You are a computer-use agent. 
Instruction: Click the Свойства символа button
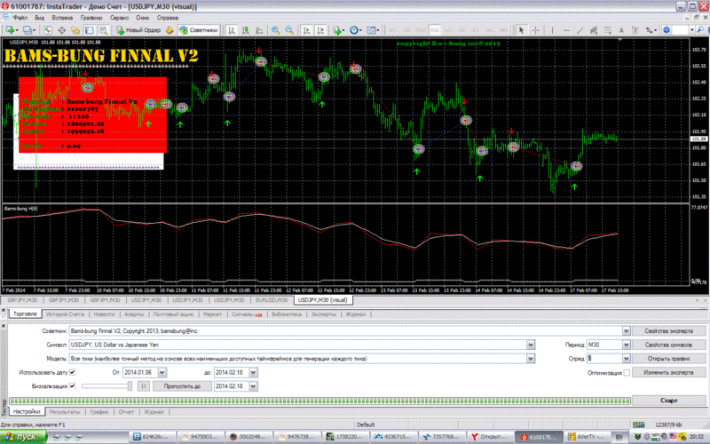point(669,345)
